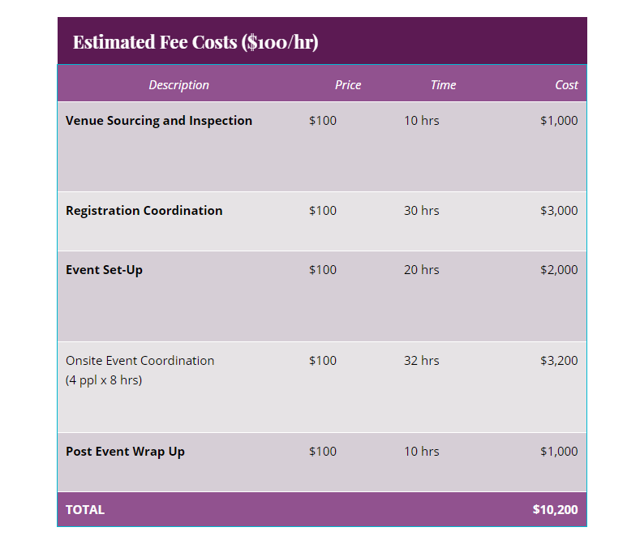Screen dimensions: 640x553
Task: Click the Onsite Event Coordination text
Action: [x=140, y=361]
